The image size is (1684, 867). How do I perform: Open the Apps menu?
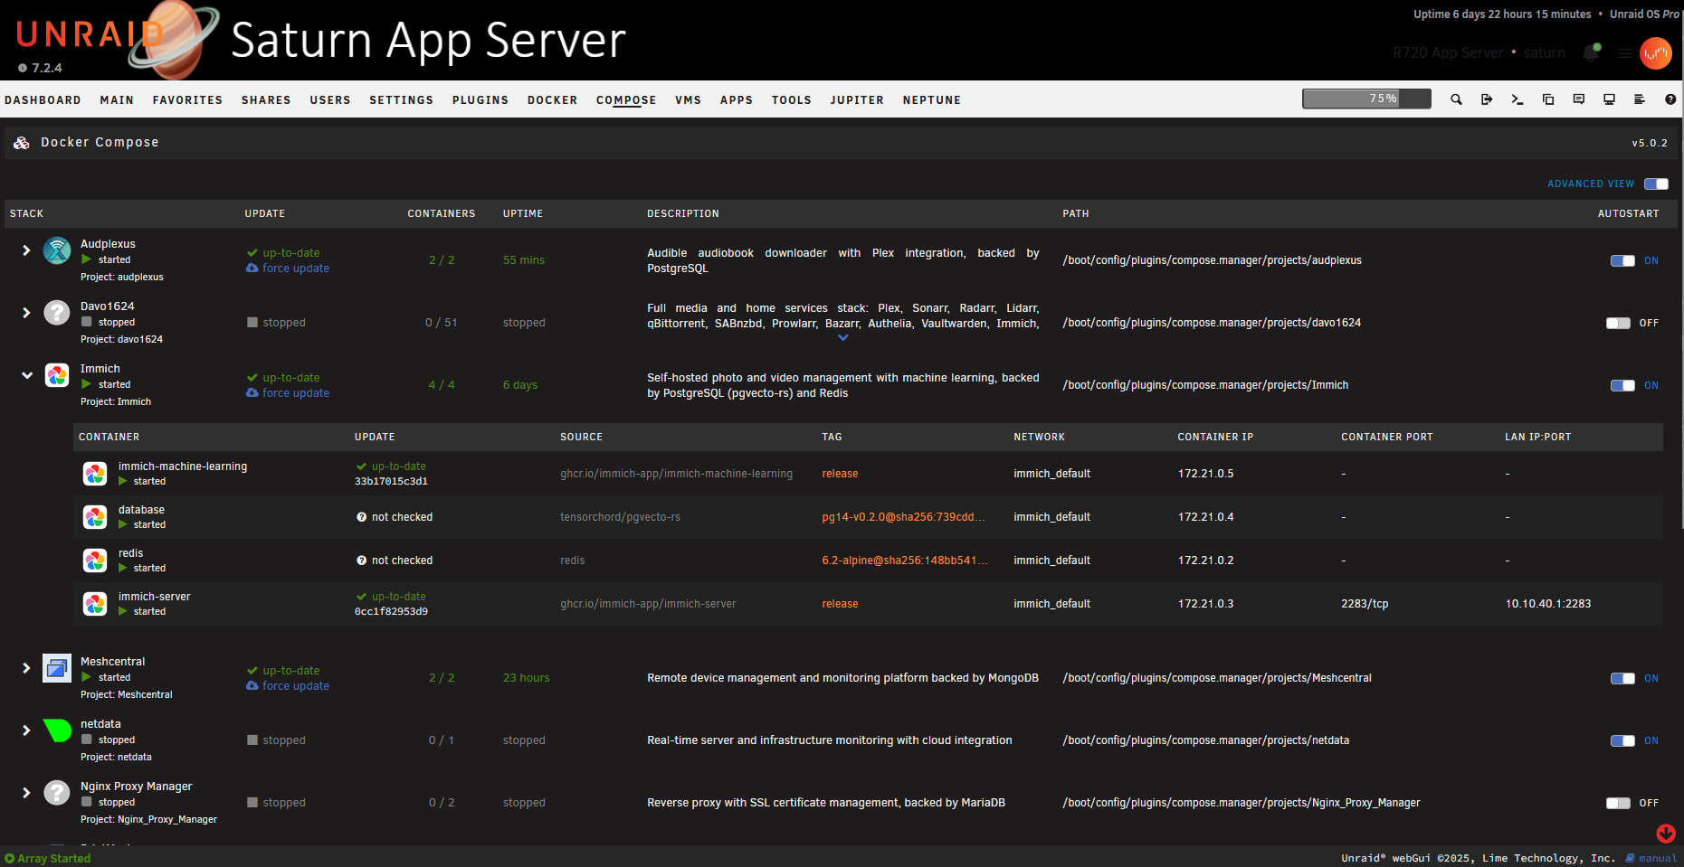(x=737, y=100)
